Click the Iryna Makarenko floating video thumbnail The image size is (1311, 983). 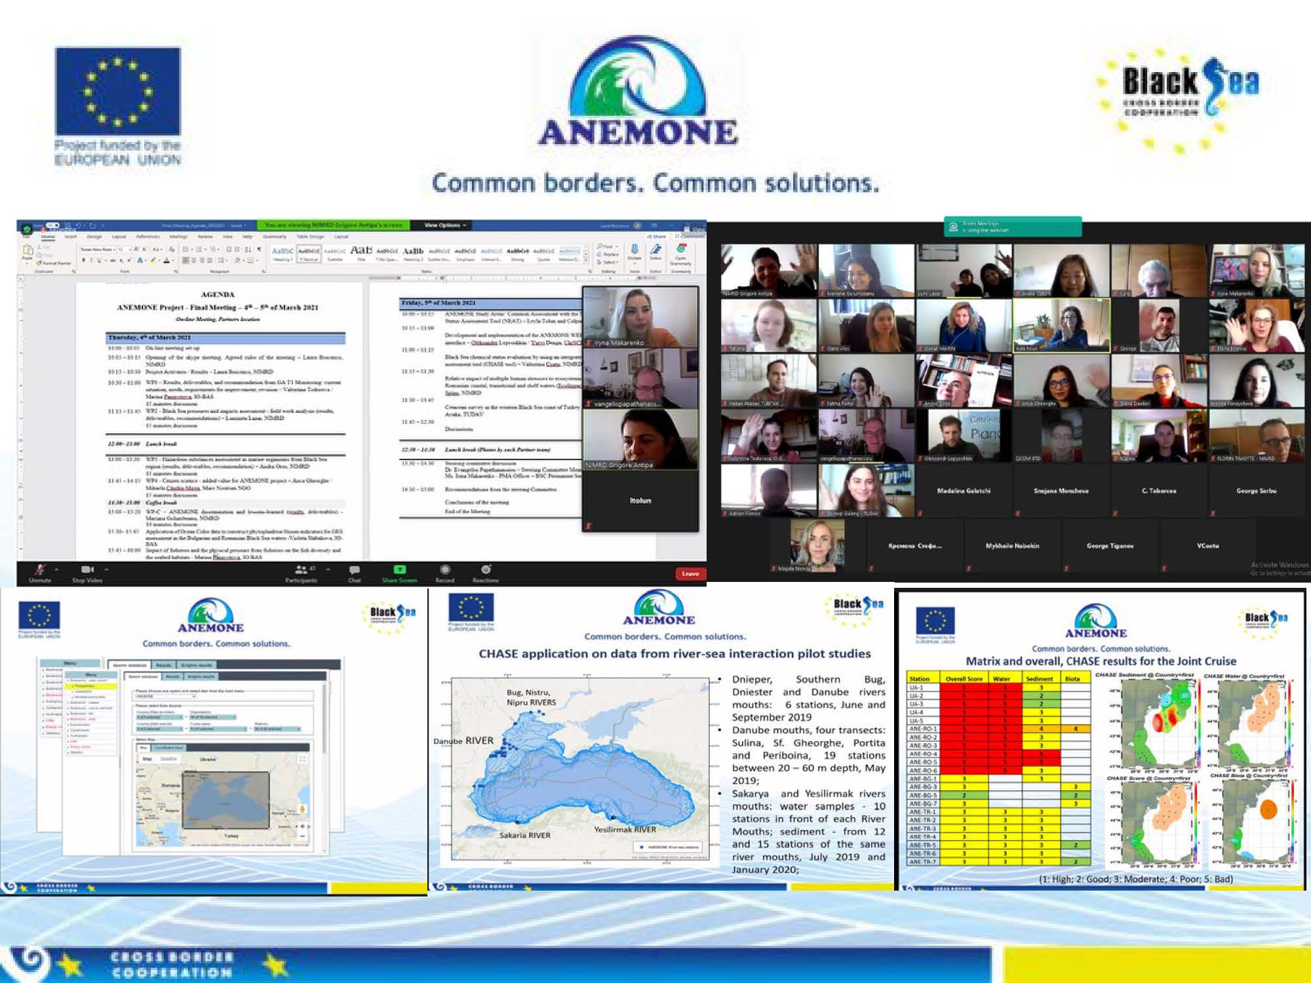click(x=640, y=317)
